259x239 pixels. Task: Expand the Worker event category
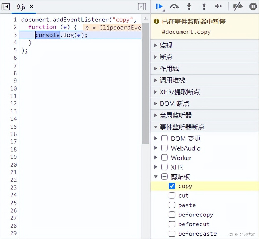(x=156, y=157)
